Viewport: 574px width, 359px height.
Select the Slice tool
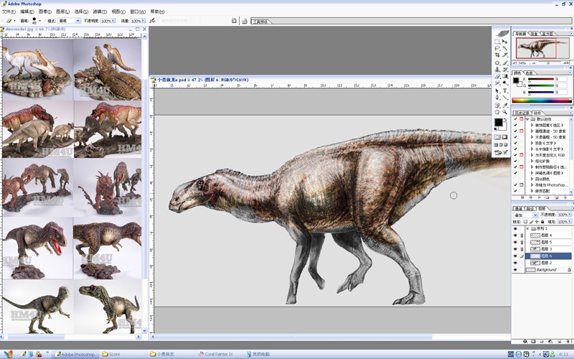(505, 55)
